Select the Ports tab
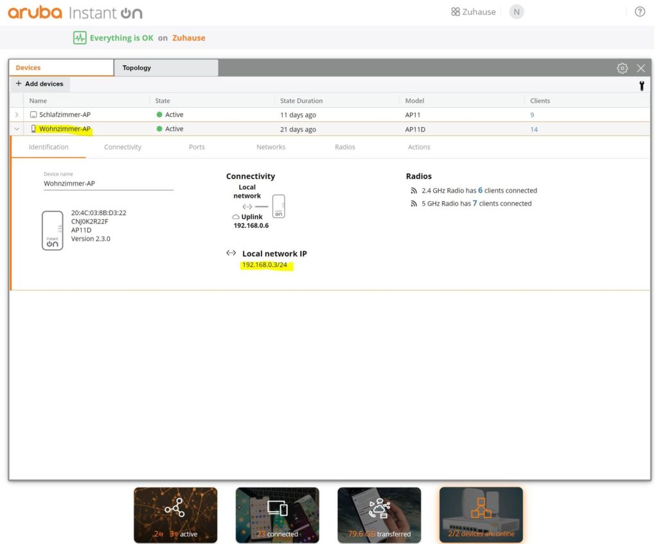The width and height of the screenshot is (658, 544). [x=197, y=147]
